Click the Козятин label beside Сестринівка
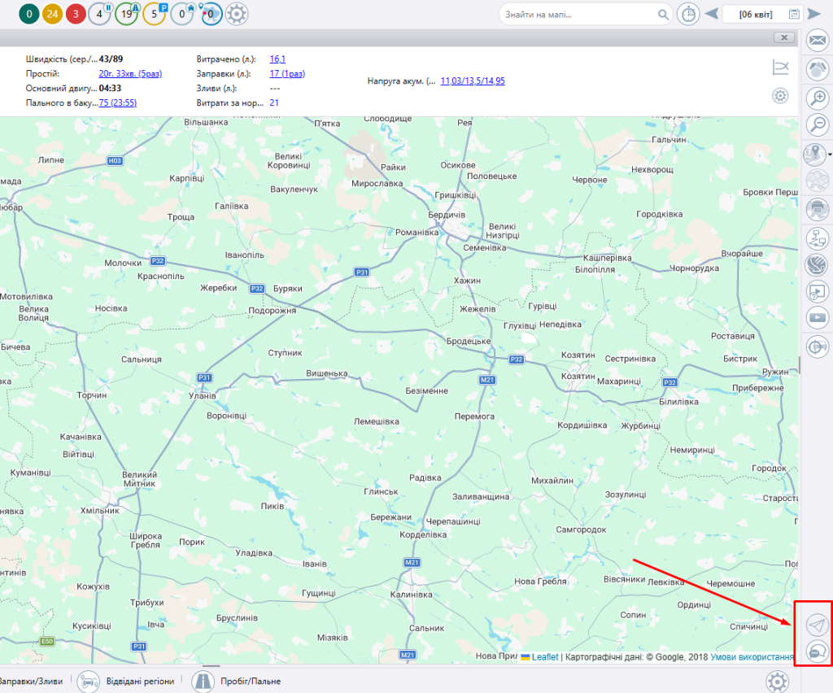Screen dimensions: 833x693 578,355
